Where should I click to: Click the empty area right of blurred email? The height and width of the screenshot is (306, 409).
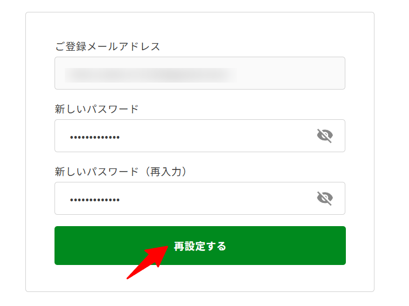(x=290, y=73)
